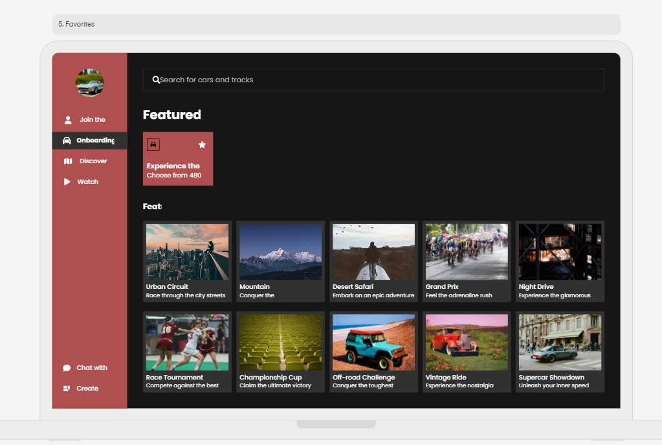Viewport: 662px width, 445px height.
Task: Click the text 'Experience the glamorous'
Action: tap(555, 295)
